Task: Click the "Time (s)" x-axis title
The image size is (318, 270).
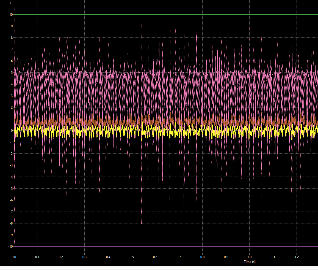Action: pos(250,262)
